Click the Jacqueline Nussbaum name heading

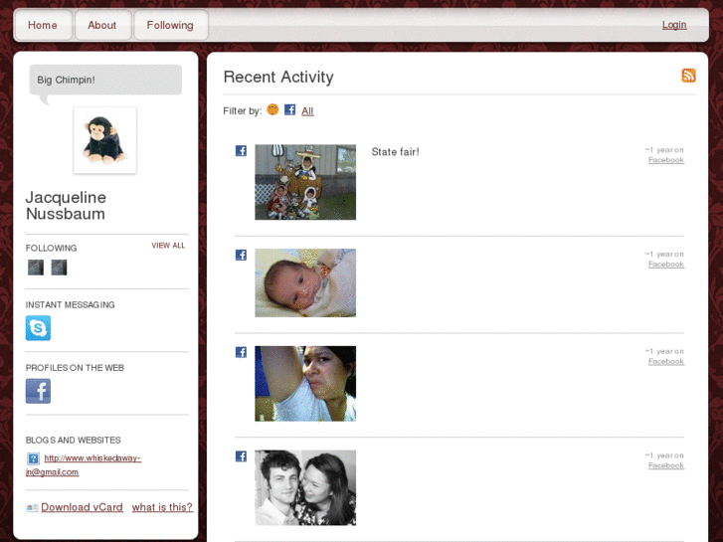(66, 206)
